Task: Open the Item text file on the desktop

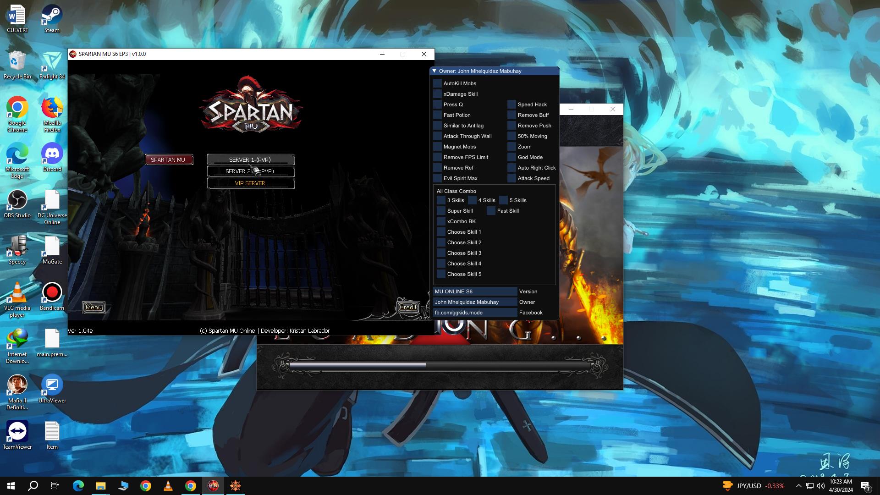Action: tap(52, 435)
